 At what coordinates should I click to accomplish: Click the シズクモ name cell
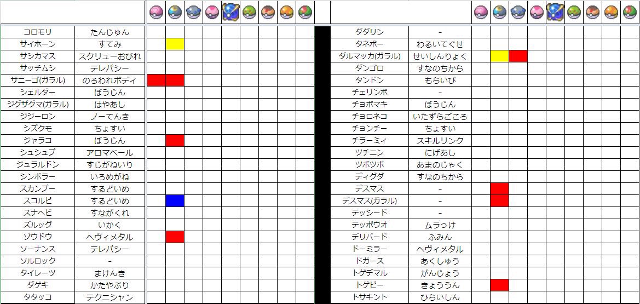(x=38, y=129)
